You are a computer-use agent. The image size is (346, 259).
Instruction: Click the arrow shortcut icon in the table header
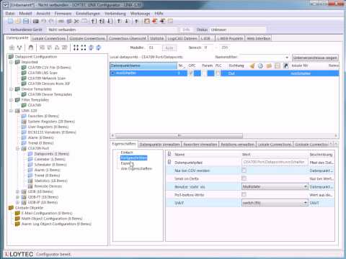point(285,65)
